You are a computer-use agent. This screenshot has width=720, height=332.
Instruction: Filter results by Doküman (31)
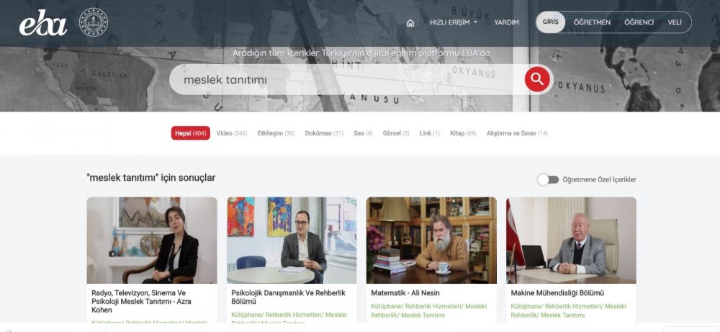(324, 133)
